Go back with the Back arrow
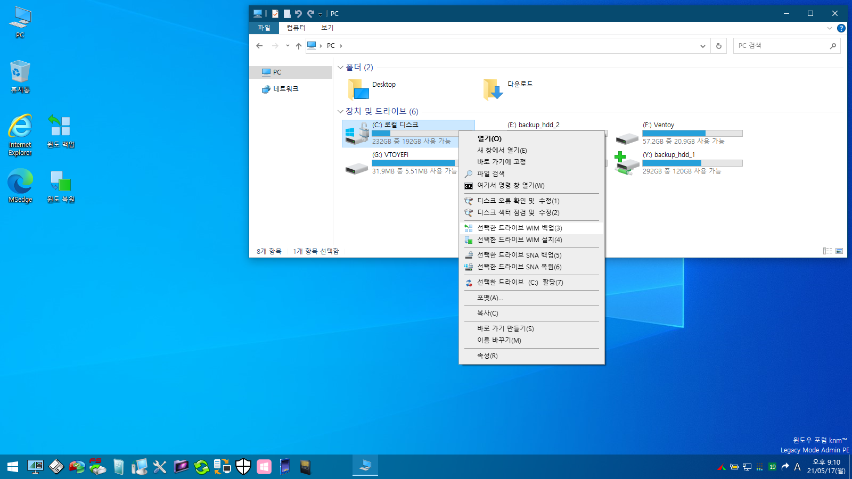Screen dimensions: 852x479 (259, 46)
